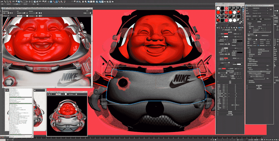The width and height of the screenshot is (279, 141).
Task: Click 文件... button in Render Output
Action: pyautogui.click(x=268, y=69)
